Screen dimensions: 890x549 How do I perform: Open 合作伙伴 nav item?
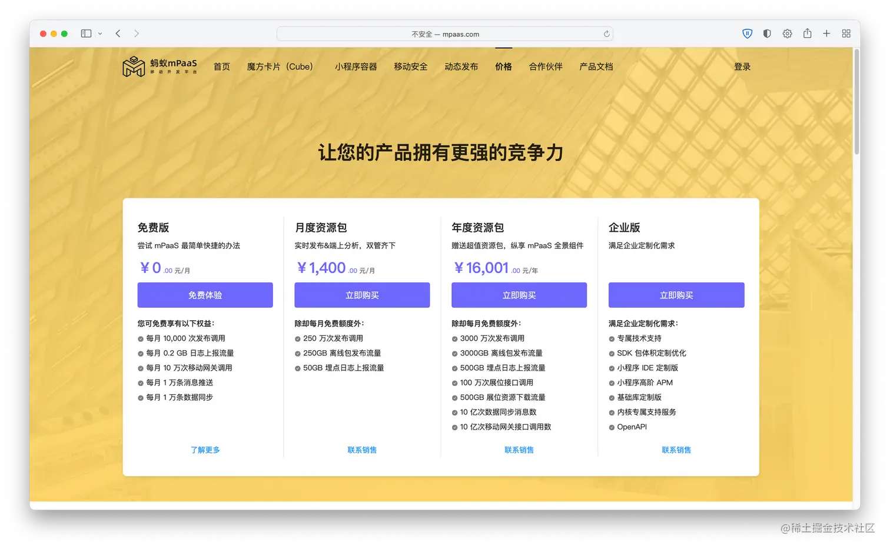pyautogui.click(x=546, y=66)
